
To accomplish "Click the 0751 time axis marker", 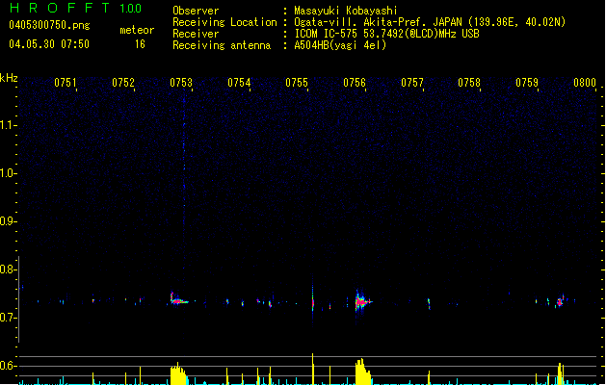I will click(66, 83).
